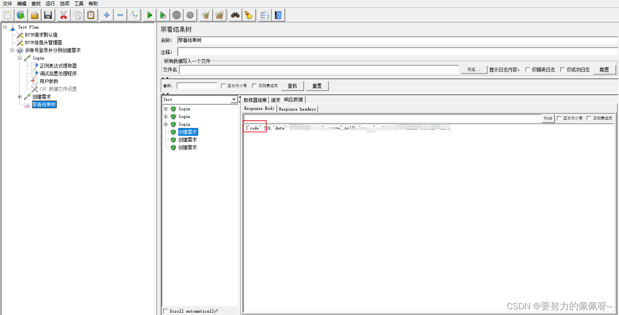Switch to 请求 tab
The image size is (619, 315).
click(x=275, y=100)
